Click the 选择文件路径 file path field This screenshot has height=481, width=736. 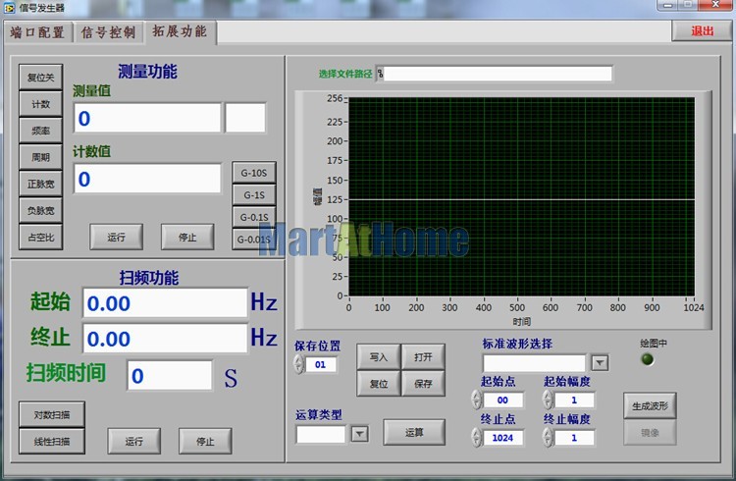click(x=494, y=74)
